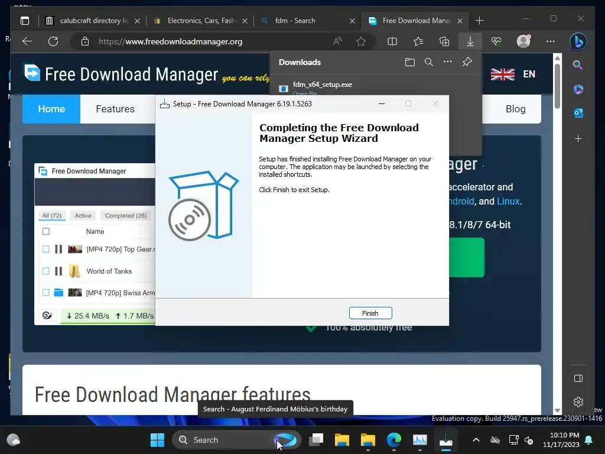Click pause icon on World of Tanks row
Viewport: 605px width, 454px height.
click(x=58, y=271)
